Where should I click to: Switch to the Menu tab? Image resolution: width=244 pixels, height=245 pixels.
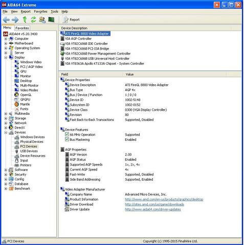pyautogui.click(x=7, y=28)
